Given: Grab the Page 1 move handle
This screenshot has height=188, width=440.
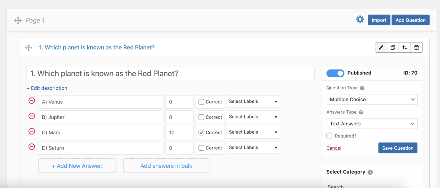Looking at the screenshot, I should pyautogui.click(x=18, y=21).
